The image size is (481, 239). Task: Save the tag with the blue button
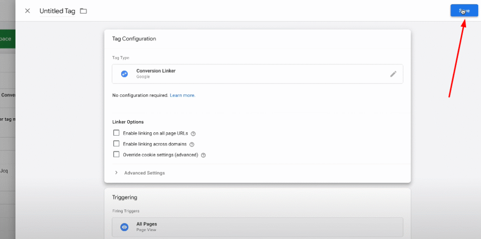coord(464,10)
